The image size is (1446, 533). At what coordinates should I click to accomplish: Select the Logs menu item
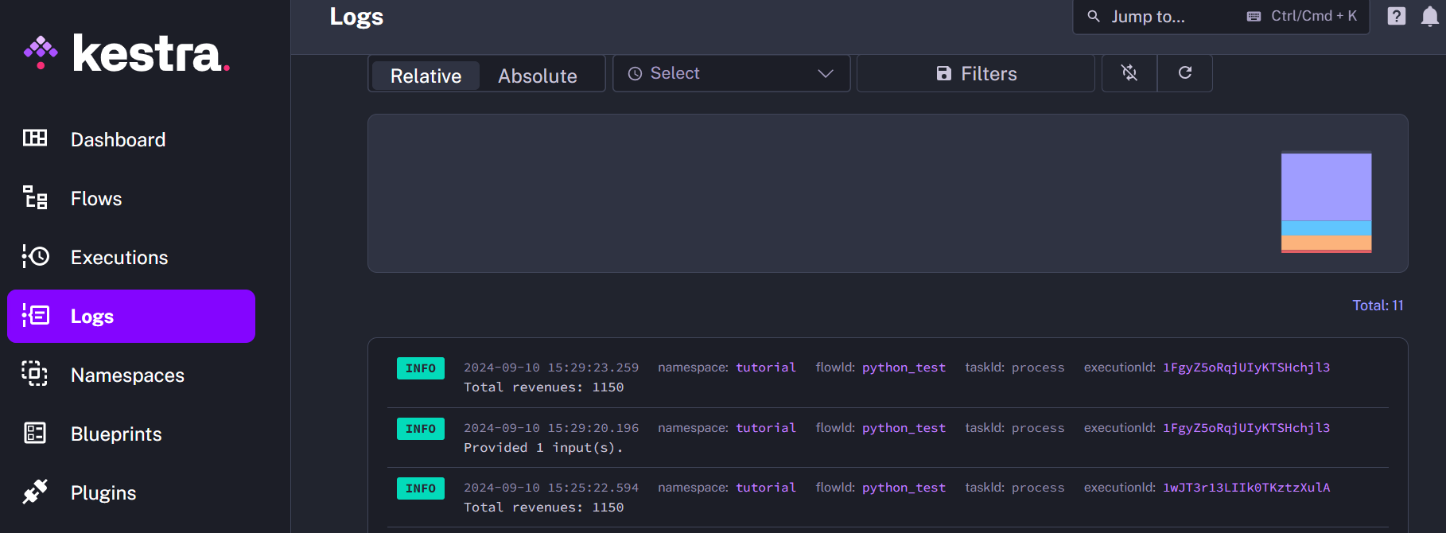tap(131, 316)
